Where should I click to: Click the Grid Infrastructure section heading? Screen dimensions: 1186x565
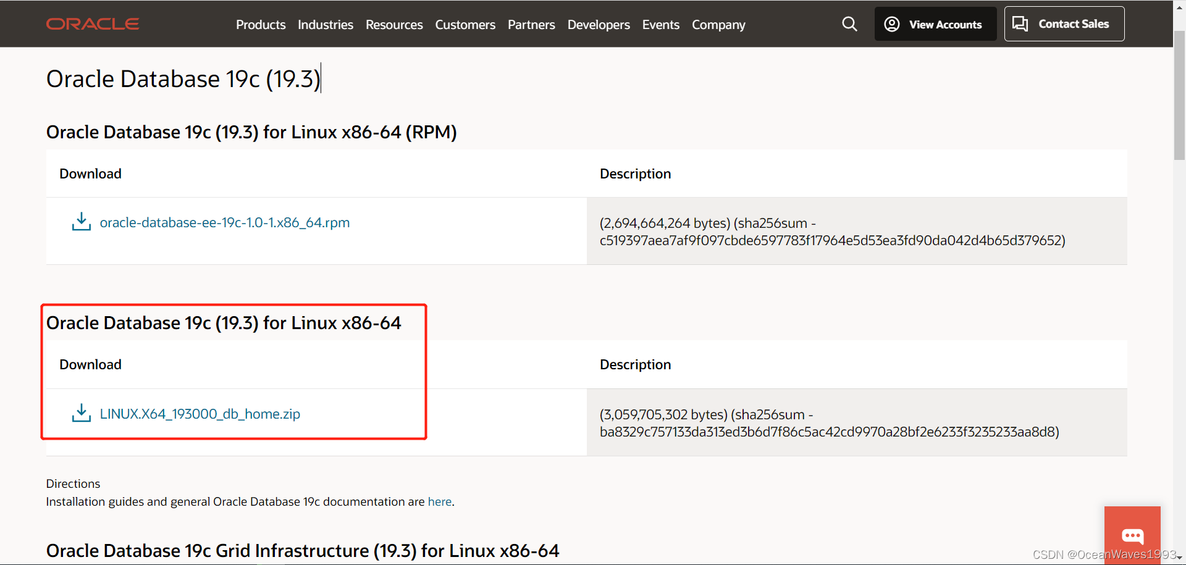pyautogui.click(x=303, y=550)
